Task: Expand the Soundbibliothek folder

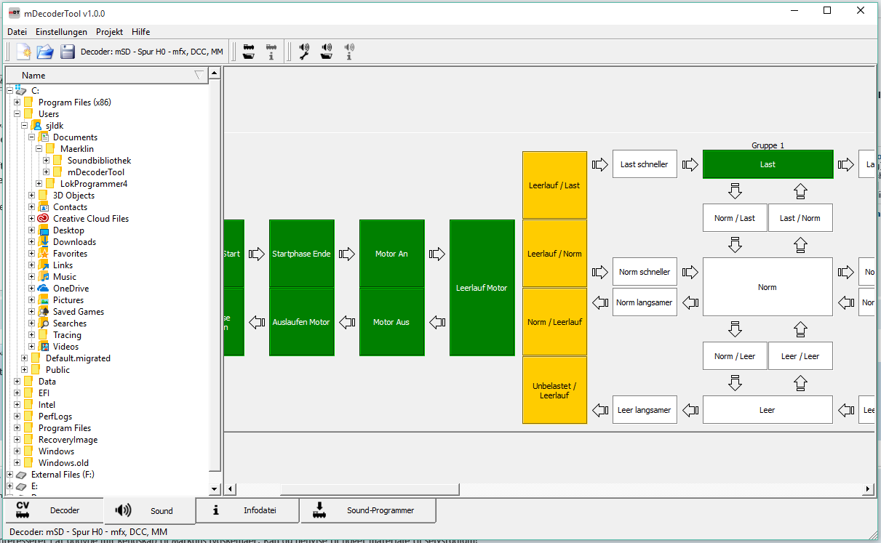Action: pyautogui.click(x=46, y=161)
